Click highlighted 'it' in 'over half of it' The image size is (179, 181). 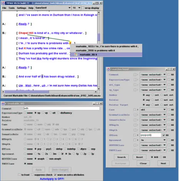click(x=42, y=76)
